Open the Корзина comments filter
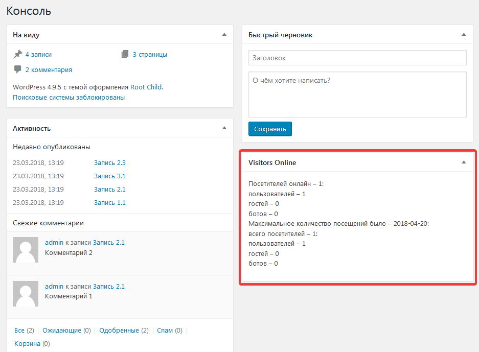The image size is (479, 352). pos(27,344)
